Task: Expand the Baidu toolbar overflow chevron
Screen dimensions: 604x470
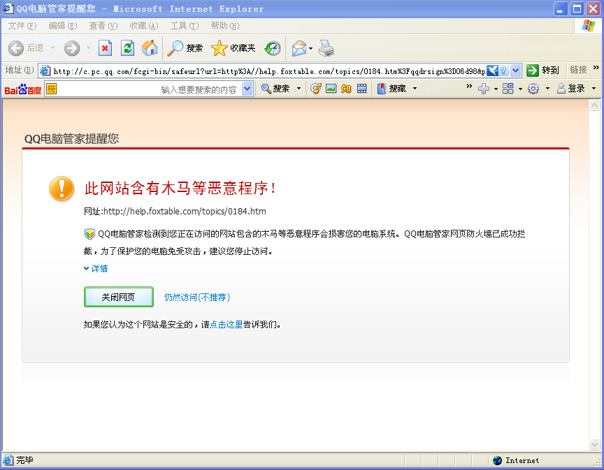Action: [x=469, y=86]
